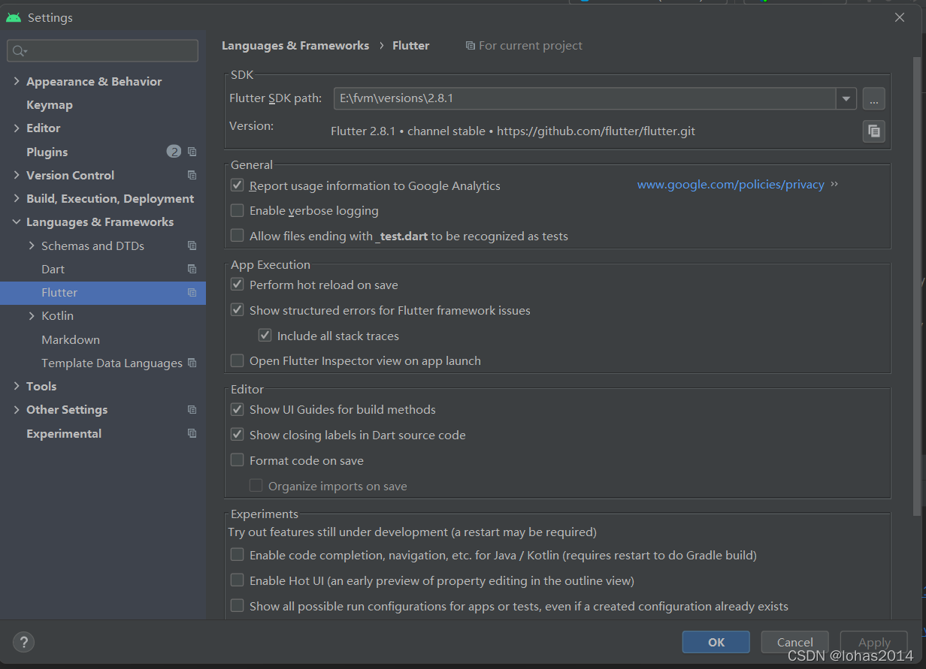This screenshot has width=926, height=669.
Task: Expand Other Settings section
Action: click(17, 410)
